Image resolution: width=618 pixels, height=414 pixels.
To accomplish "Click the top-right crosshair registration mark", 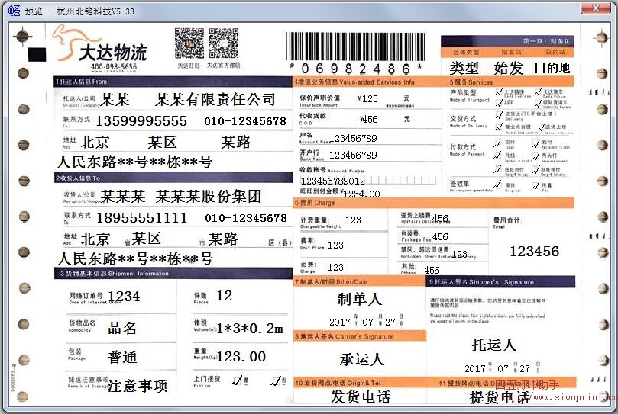I will [x=601, y=38].
